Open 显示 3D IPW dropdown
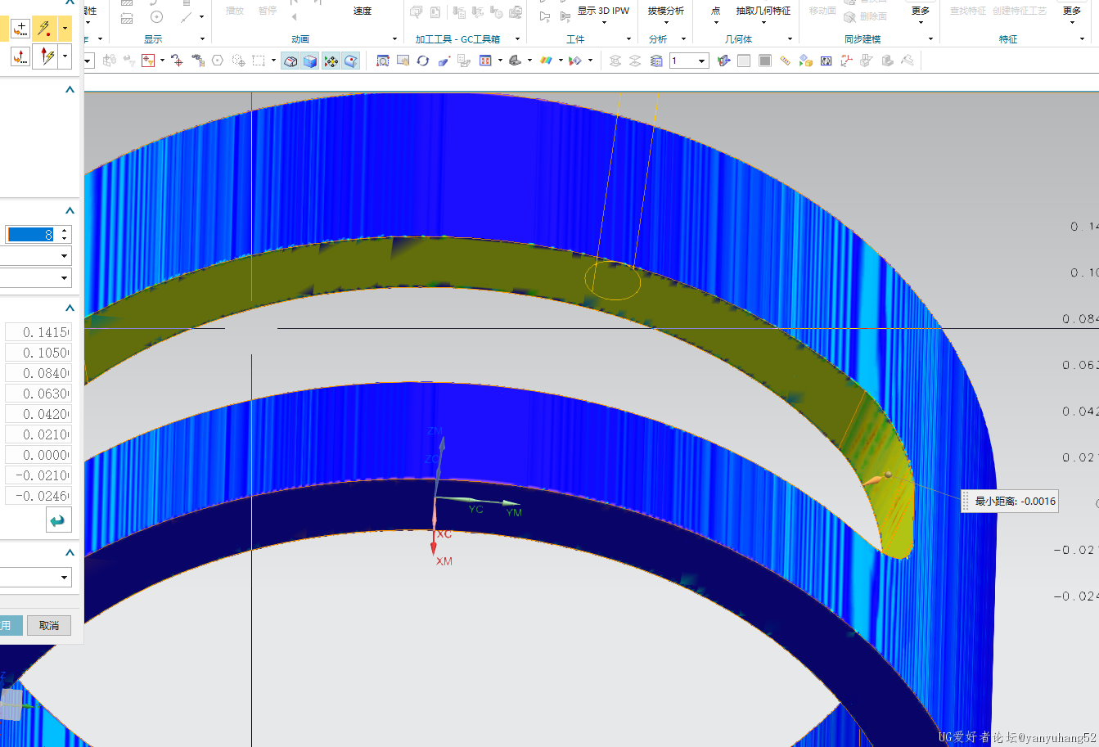Viewport: 1099px width, 747px height. coord(604,16)
